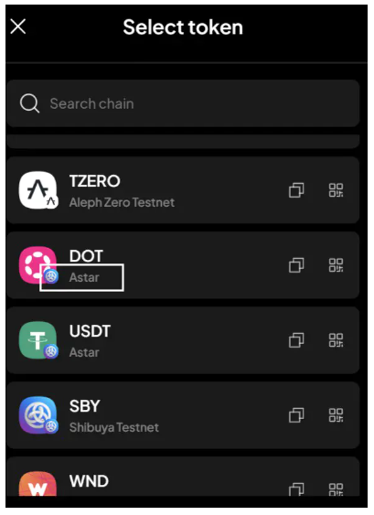Show QR code for USDT
The height and width of the screenshot is (515, 374).
336,340
